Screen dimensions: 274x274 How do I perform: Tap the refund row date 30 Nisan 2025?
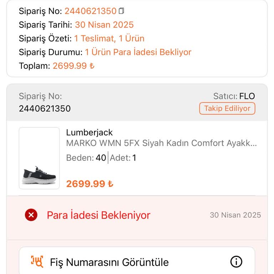[x=235, y=215]
